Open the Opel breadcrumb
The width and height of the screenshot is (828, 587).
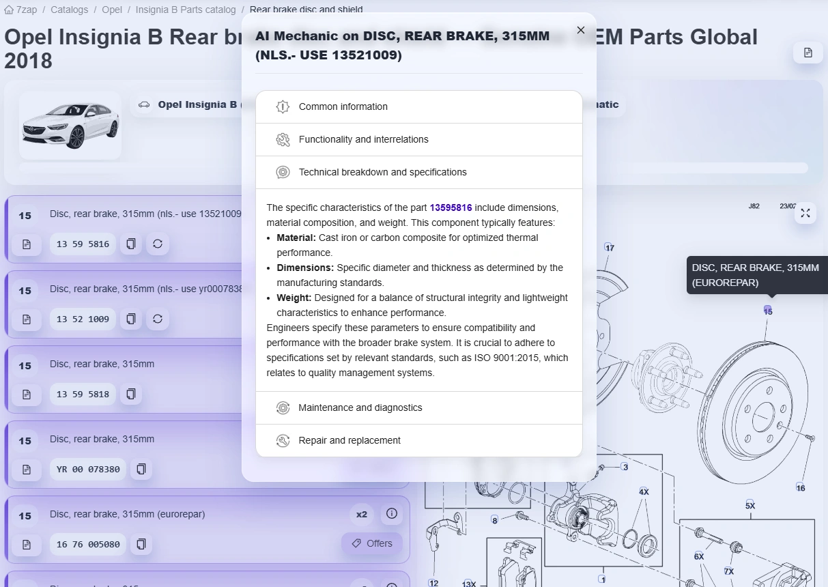[x=112, y=10]
